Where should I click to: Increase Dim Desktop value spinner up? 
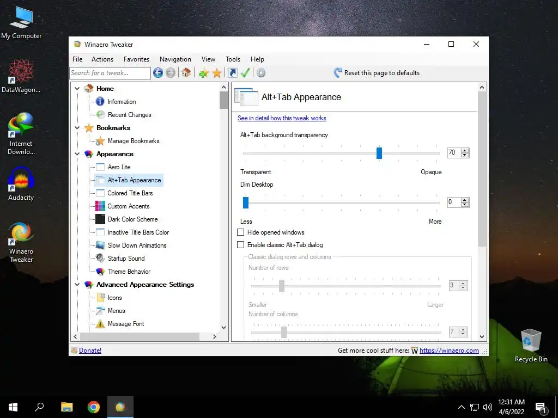(x=464, y=200)
